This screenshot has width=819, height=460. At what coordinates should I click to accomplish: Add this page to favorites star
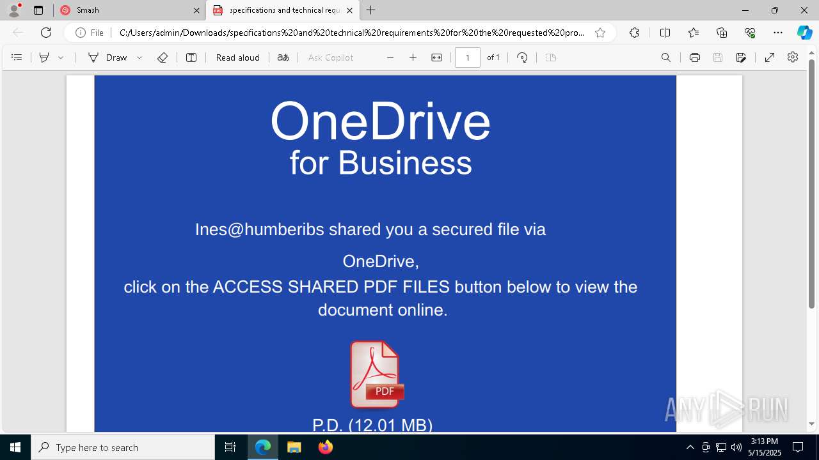click(600, 33)
